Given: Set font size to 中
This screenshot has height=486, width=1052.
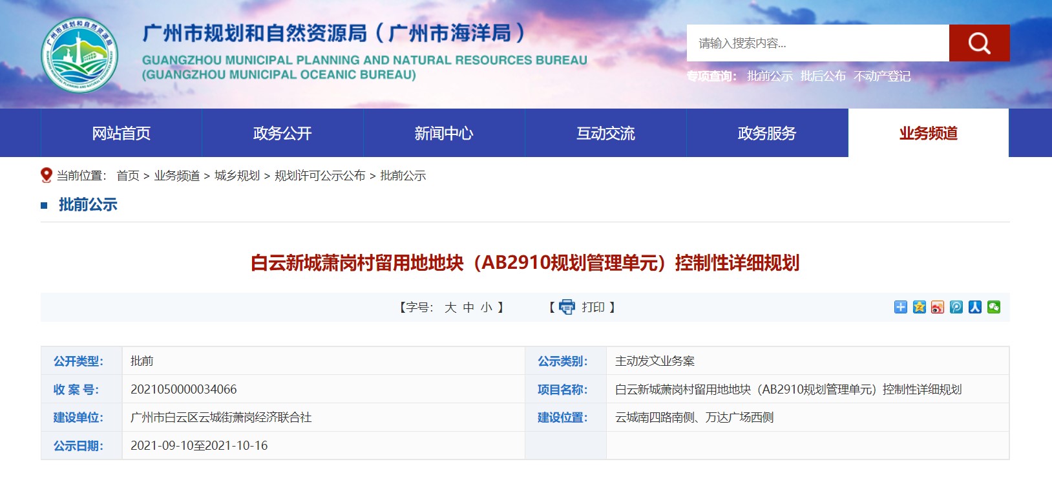Looking at the screenshot, I should coord(468,308).
